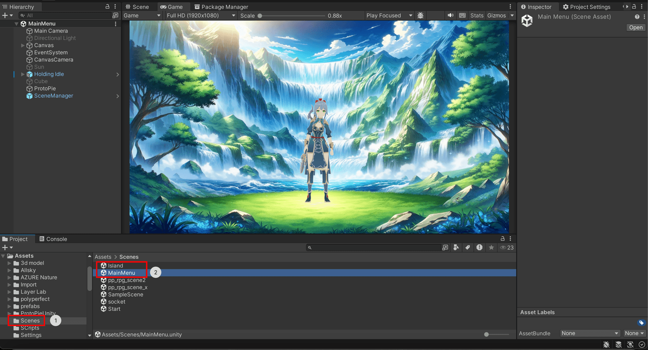Mute audio in the Game view toolbar

point(450,15)
